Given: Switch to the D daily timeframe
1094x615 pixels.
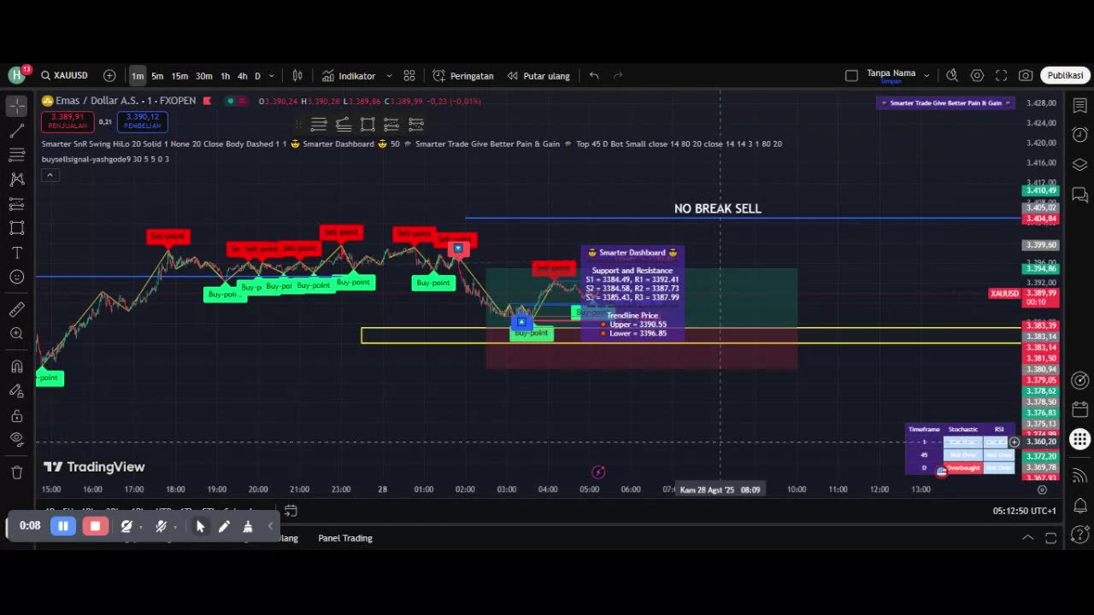Looking at the screenshot, I should coord(257,76).
